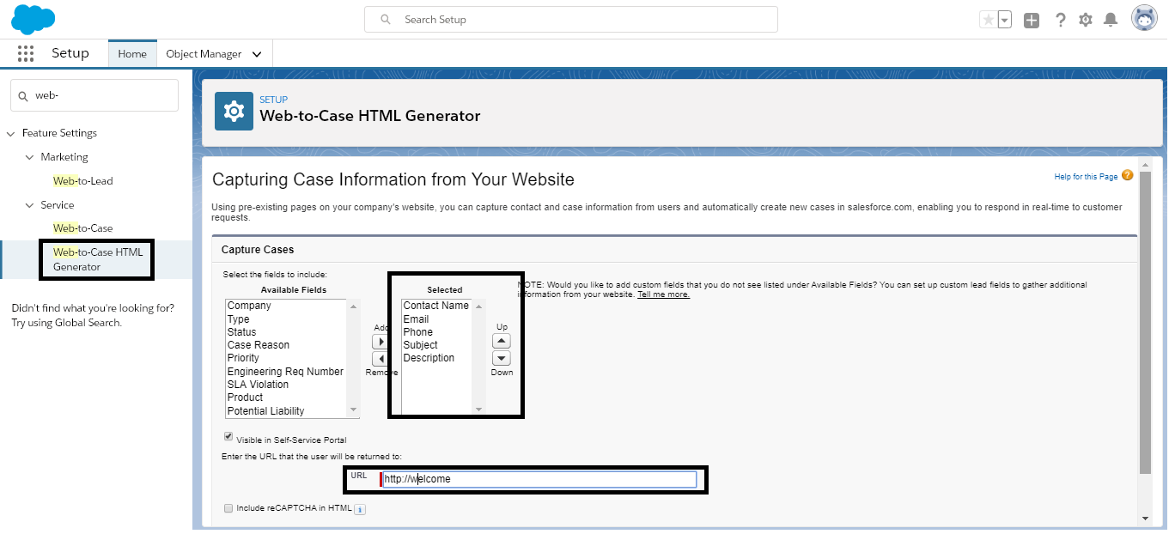Open the Object Manager tab
Image resolution: width=1175 pixels, height=534 pixels.
coord(204,53)
